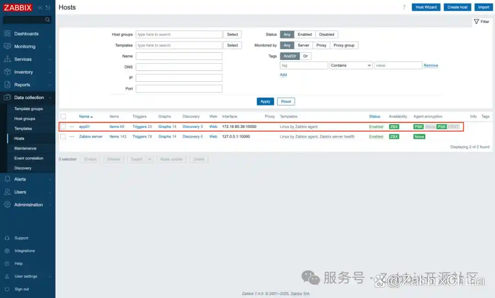Tick the checkbox for Zabbix server
This screenshot has width=495, height=298.
63,137
